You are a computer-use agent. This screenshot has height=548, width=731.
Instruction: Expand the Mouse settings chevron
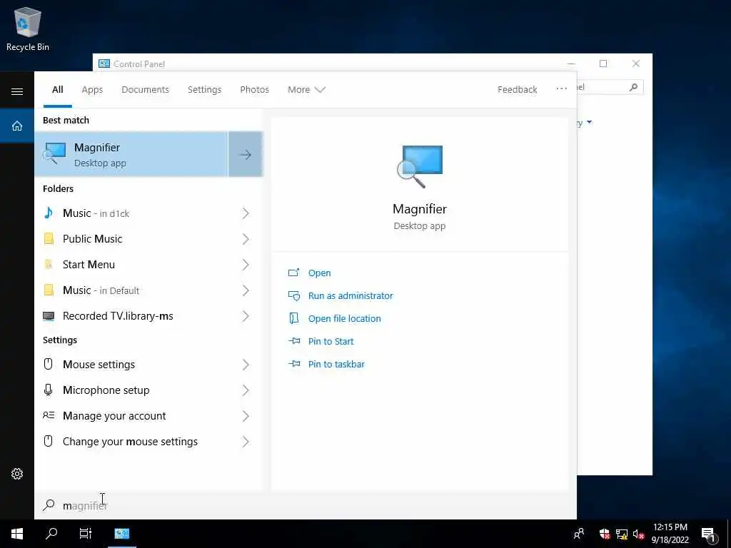(x=246, y=365)
